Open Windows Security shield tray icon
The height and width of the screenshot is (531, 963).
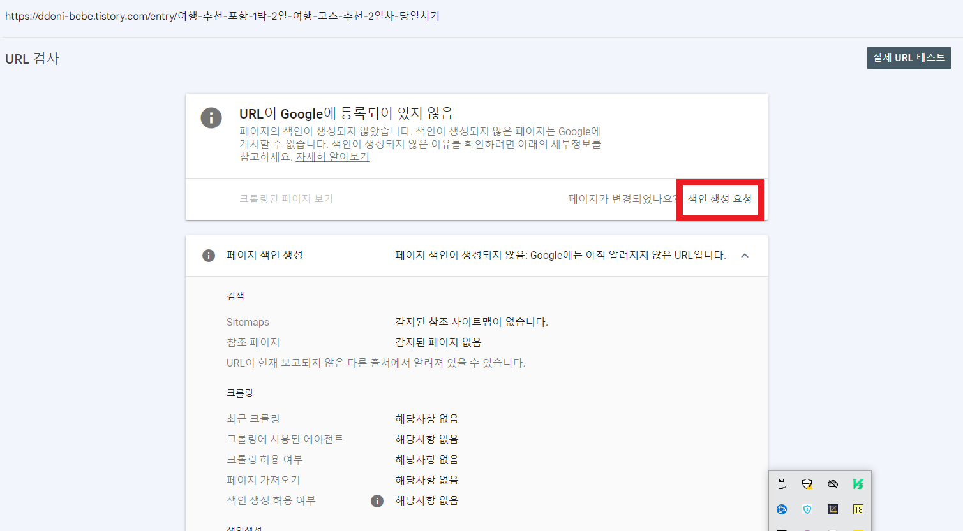coord(807,484)
